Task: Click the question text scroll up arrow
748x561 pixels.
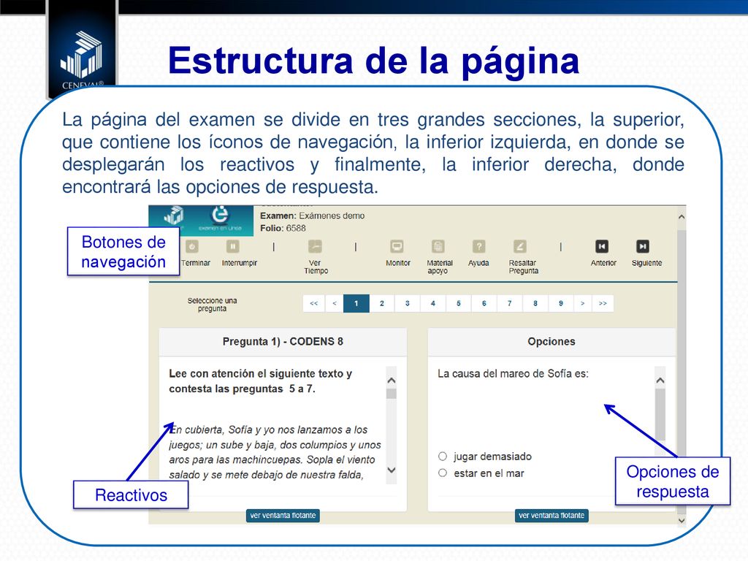Action: click(392, 380)
